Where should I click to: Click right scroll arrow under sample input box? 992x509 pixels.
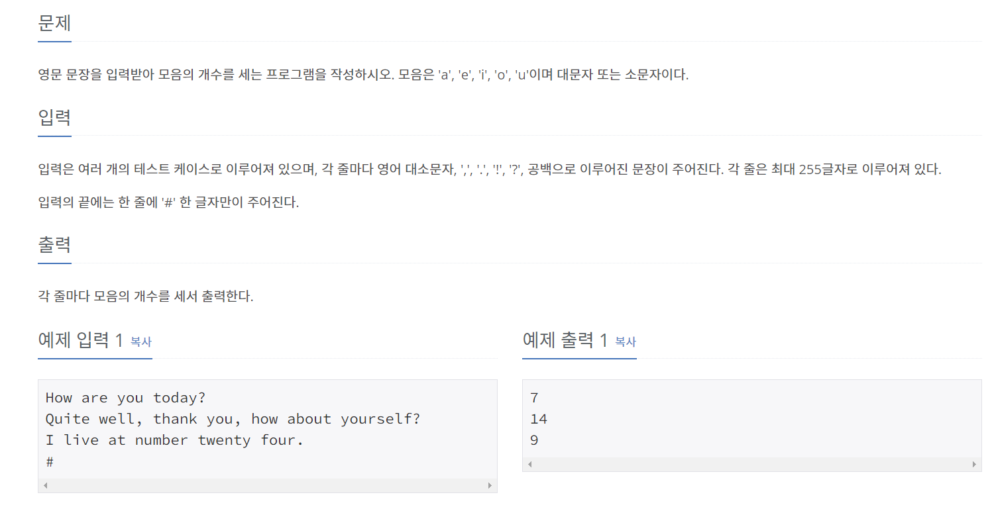point(490,485)
